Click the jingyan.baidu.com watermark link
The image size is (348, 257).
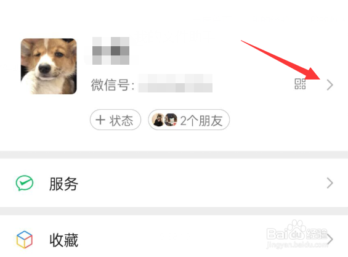(297, 245)
